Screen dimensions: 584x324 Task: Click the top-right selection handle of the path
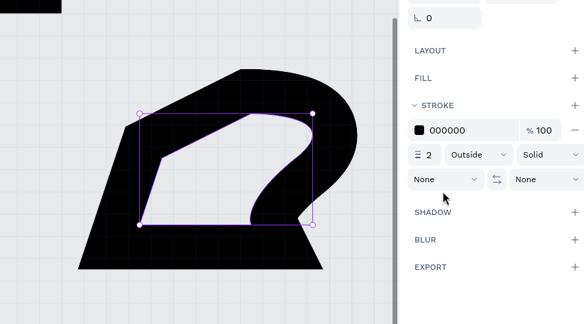313,114
